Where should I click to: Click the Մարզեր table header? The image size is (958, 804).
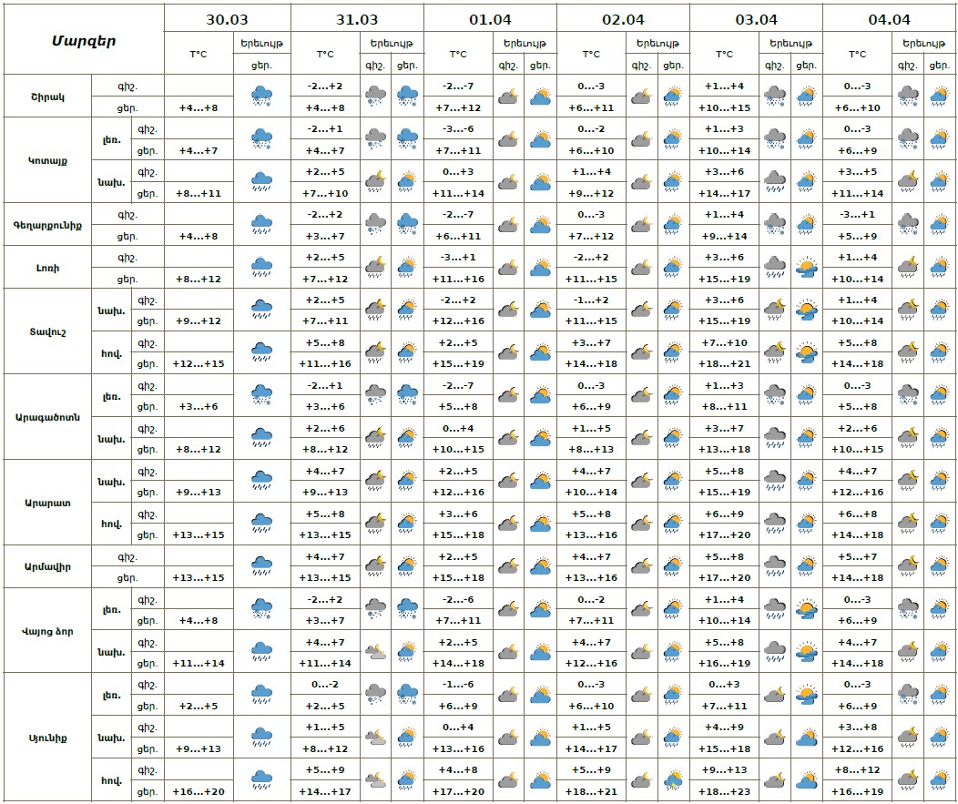83,40
